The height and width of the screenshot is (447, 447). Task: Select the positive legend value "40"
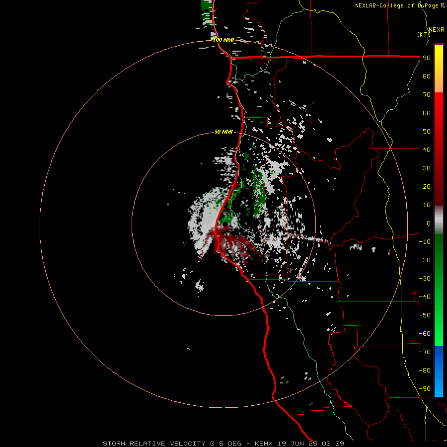click(x=427, y=149)
